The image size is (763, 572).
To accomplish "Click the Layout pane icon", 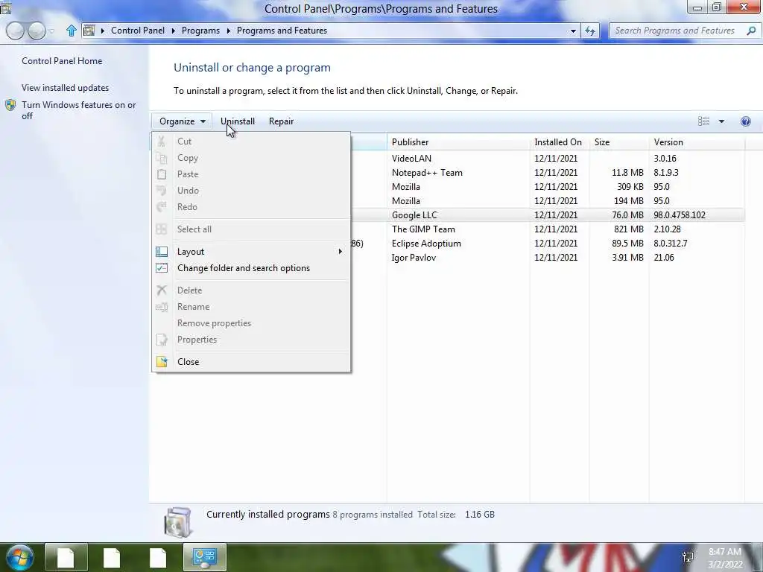I will coord(162,252).
